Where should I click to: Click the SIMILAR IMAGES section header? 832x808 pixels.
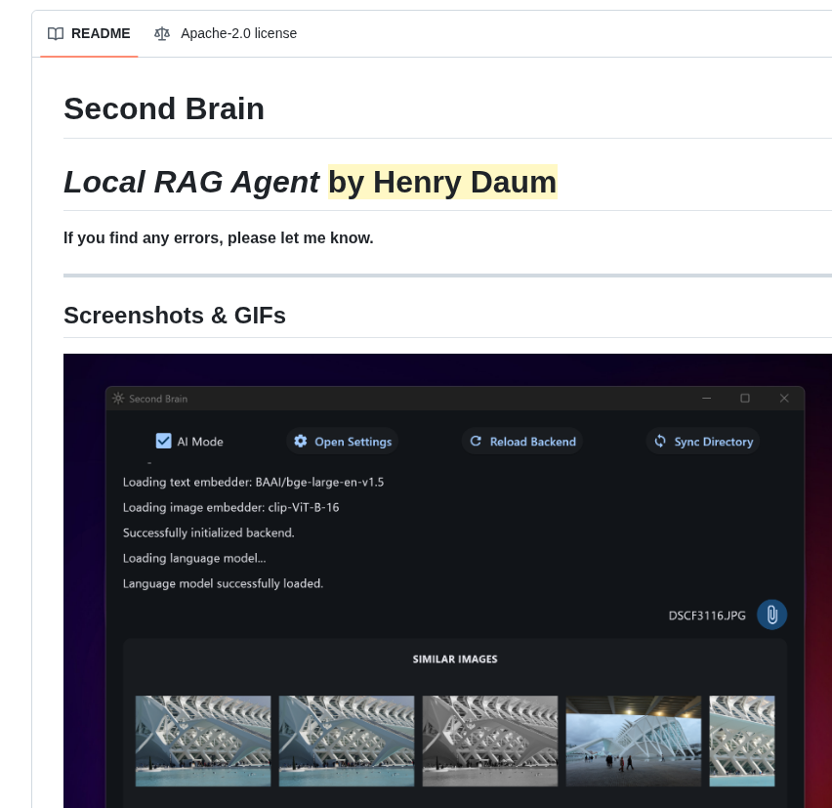pyautogui.click(x=454, y=659)
